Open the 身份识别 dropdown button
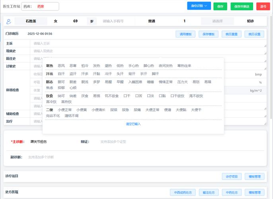This screenshot has width=273, height=199. [199, 6]
